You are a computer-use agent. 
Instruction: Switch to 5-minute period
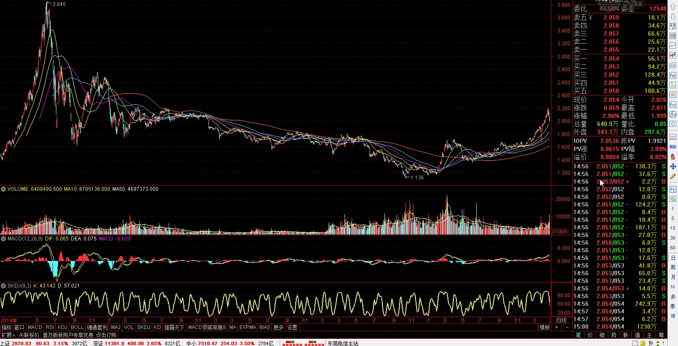pos(672,218)
